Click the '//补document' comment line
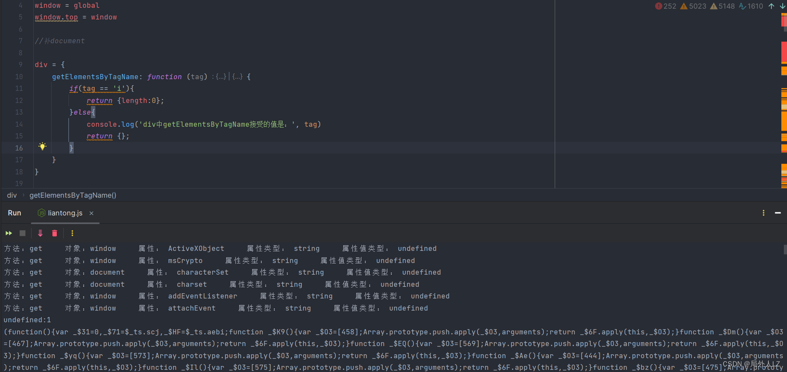 (x=60, y=41)
